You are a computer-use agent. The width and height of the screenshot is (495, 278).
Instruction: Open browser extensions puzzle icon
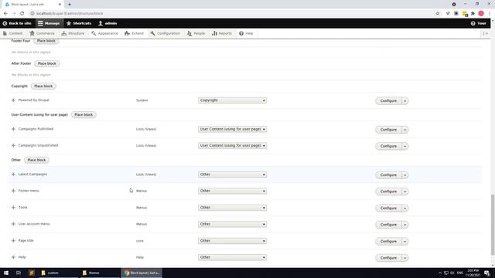click(x=473, y=14)
